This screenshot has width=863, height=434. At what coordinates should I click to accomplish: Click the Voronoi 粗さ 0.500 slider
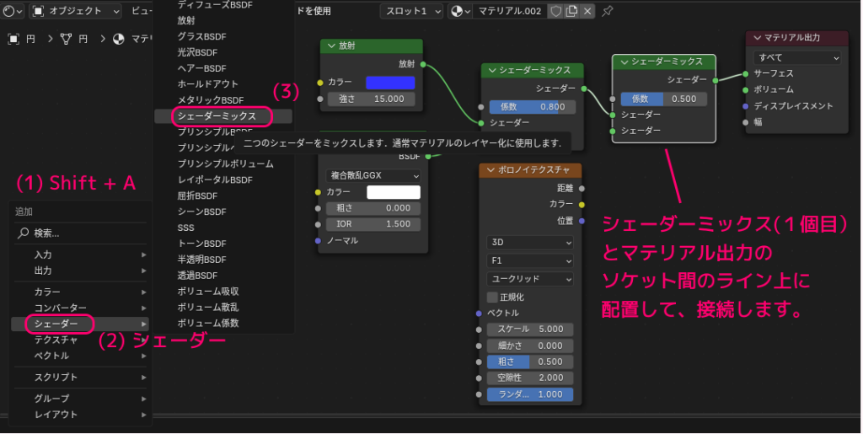tap(529, 362)
